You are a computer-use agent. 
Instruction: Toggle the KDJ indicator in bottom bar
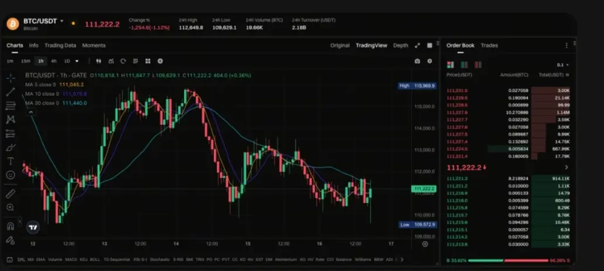(84, 259)
